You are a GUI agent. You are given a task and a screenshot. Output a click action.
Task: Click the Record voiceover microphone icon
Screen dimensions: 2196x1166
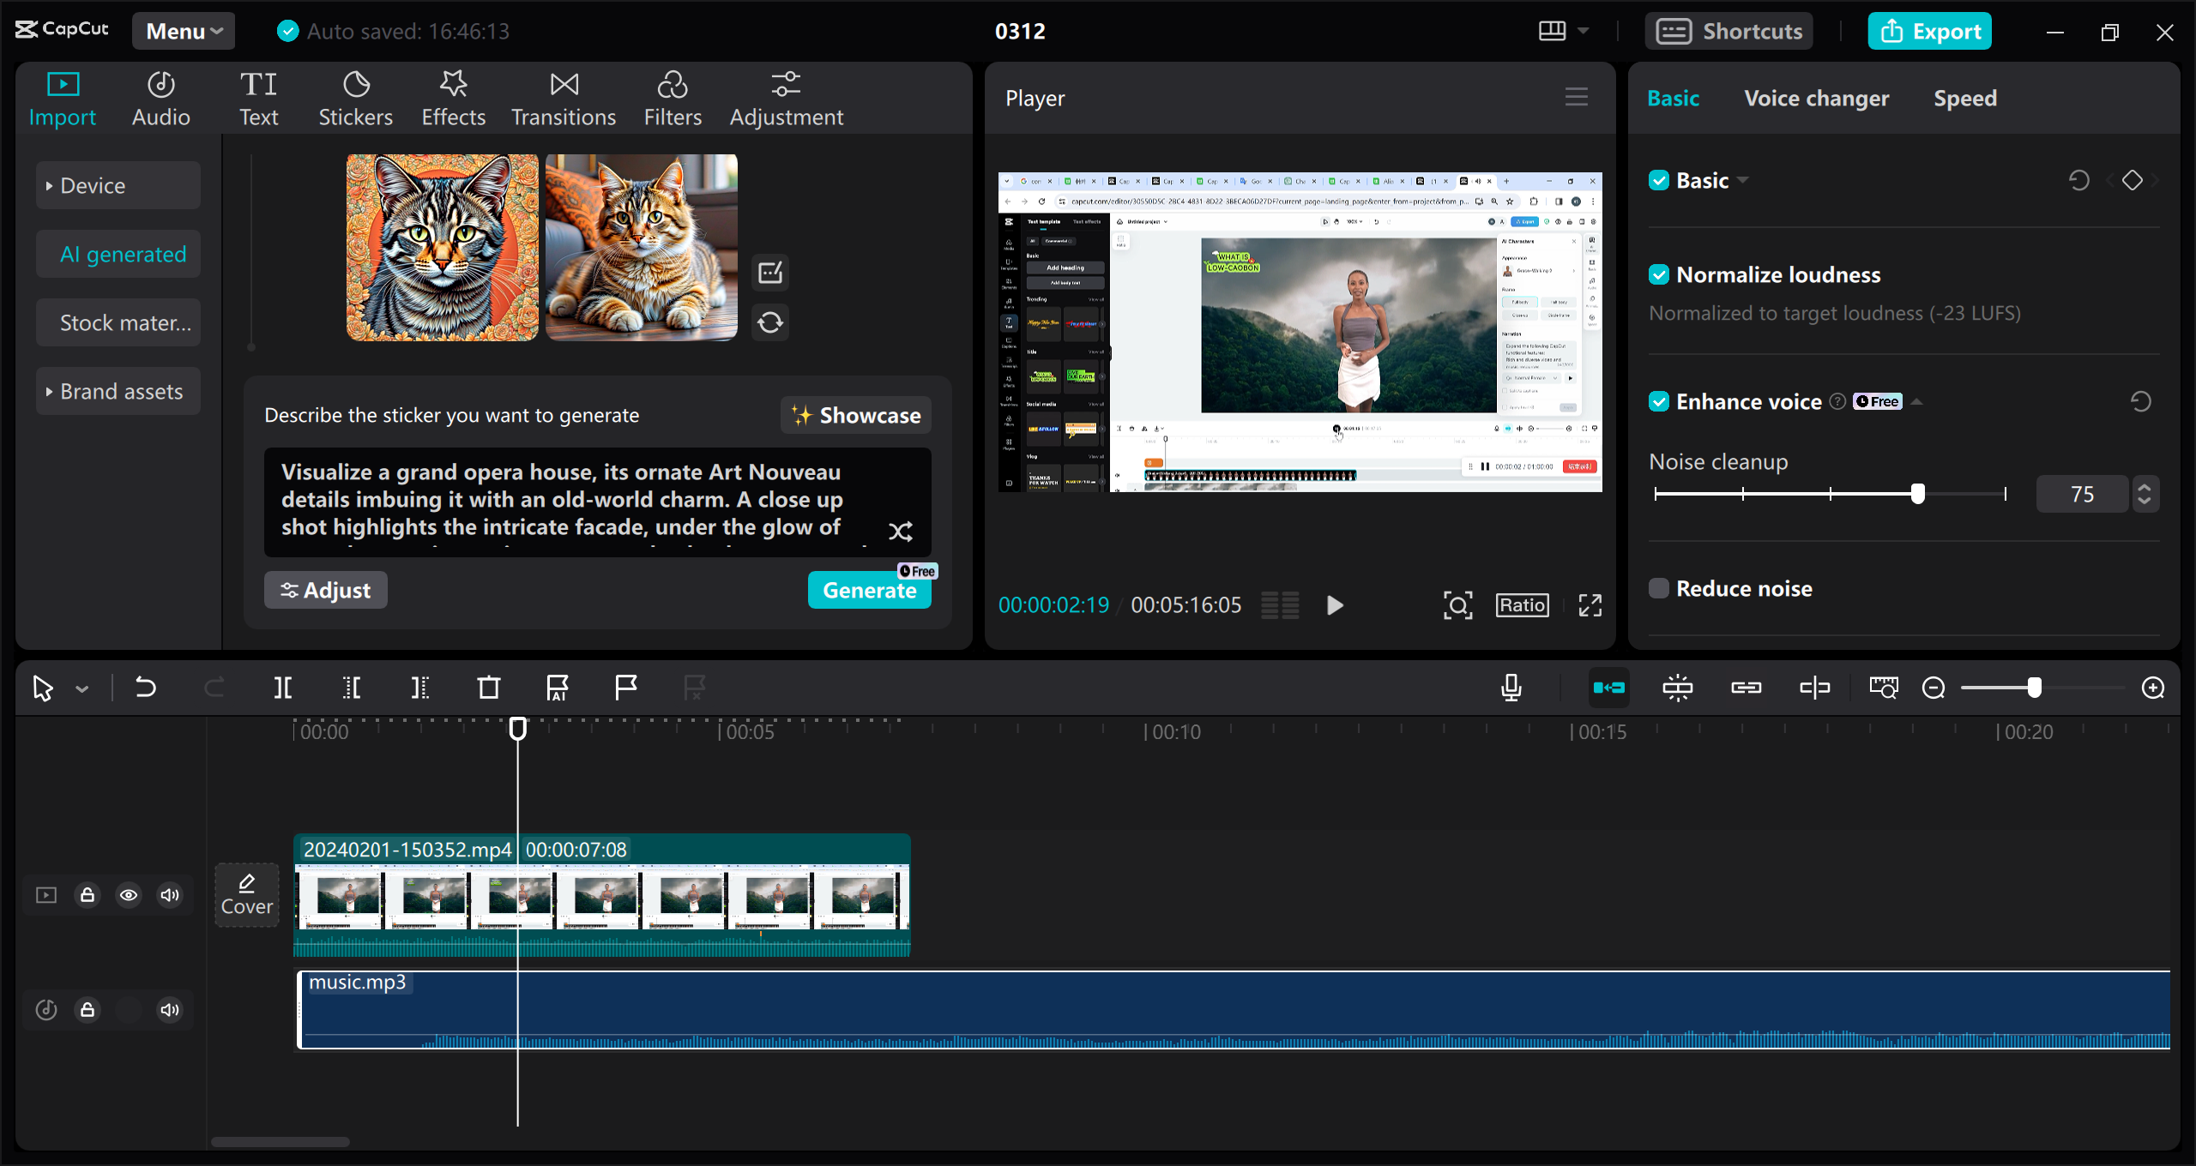(x=1512, y=687)
